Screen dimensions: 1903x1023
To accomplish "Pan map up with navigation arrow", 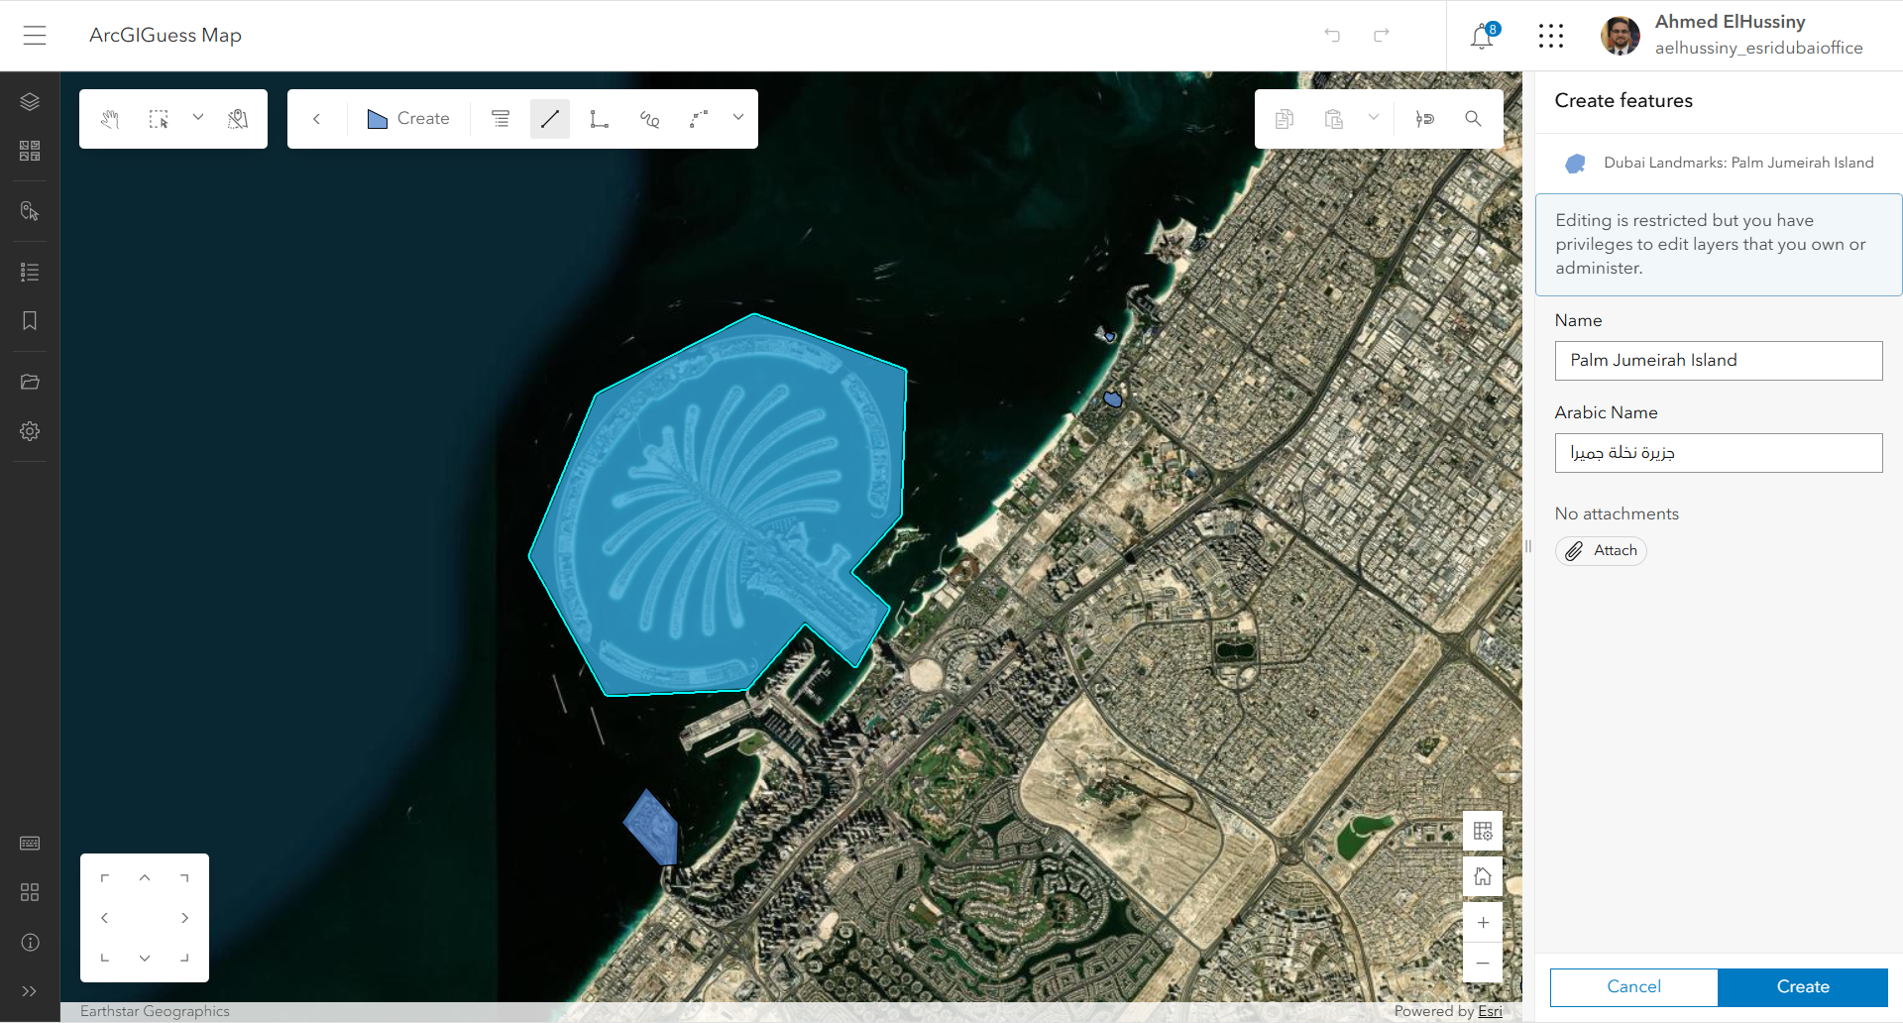I will [x=145, y=878].
